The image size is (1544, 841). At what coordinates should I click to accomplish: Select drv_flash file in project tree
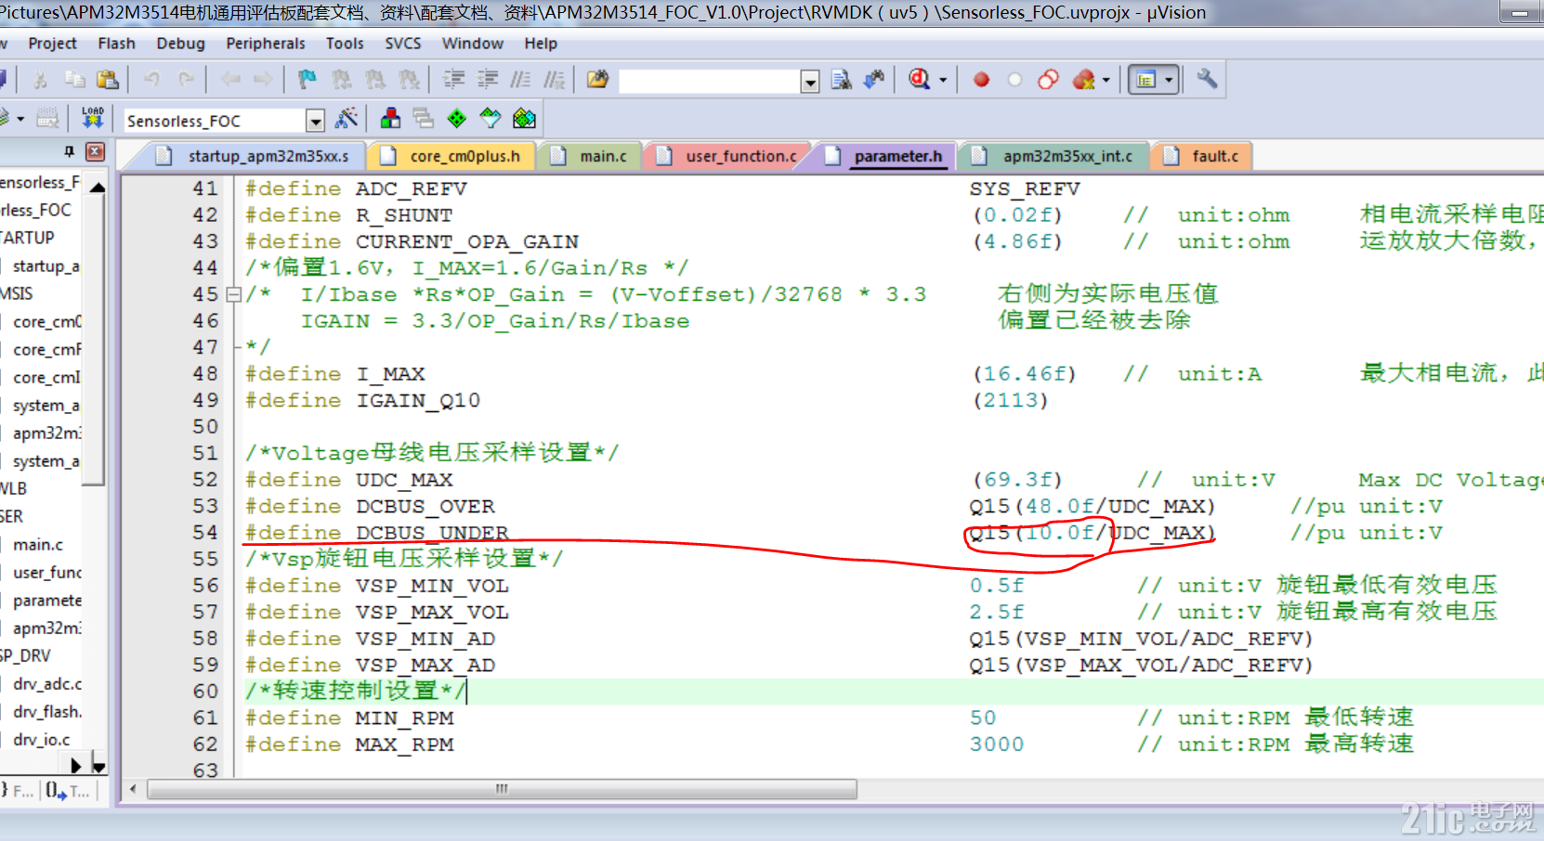[x=46, y=712]
